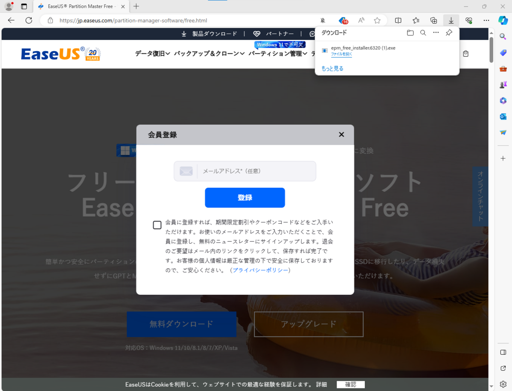Open the shopping tag with 16 badge
The height and width of the screenshot is (391, 512).
(343, 20)
